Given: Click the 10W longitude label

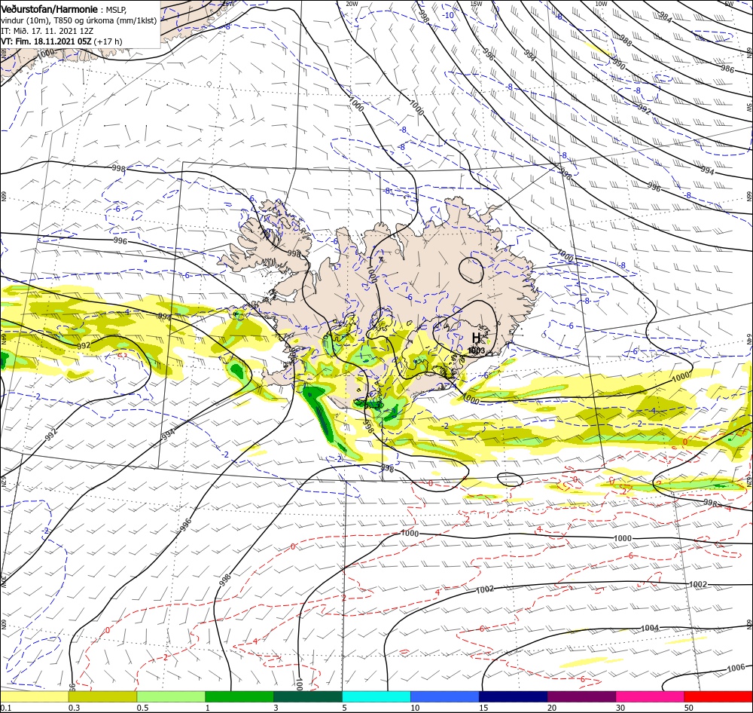Looking at the screenshot, I should [x=601, y=4].
